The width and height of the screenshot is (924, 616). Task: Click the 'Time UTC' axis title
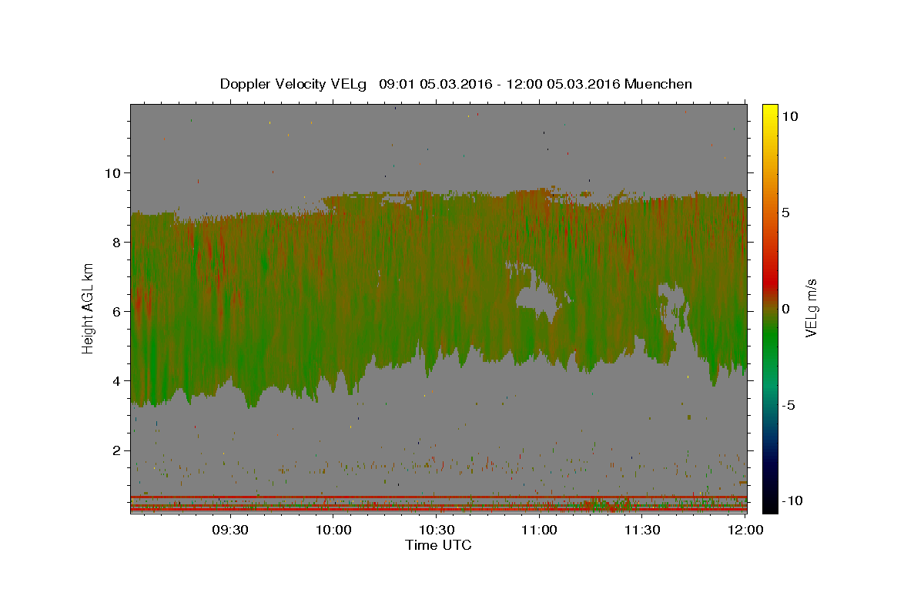click(x=438, y=545)
